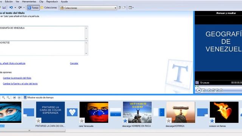Click the storyboard horizontal scrollbar thumb
This screenshot has height=136, width=242.
33,131
